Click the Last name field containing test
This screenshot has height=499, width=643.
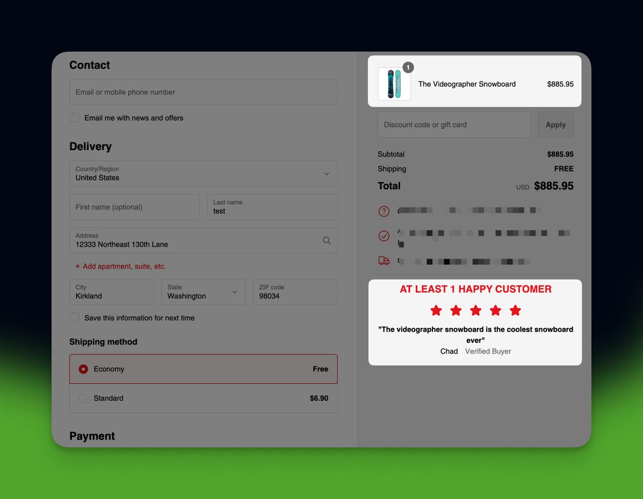pyautogui.click(x=272, y=207)
